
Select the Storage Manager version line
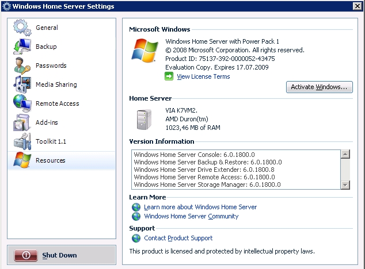[x=207, y=185]
